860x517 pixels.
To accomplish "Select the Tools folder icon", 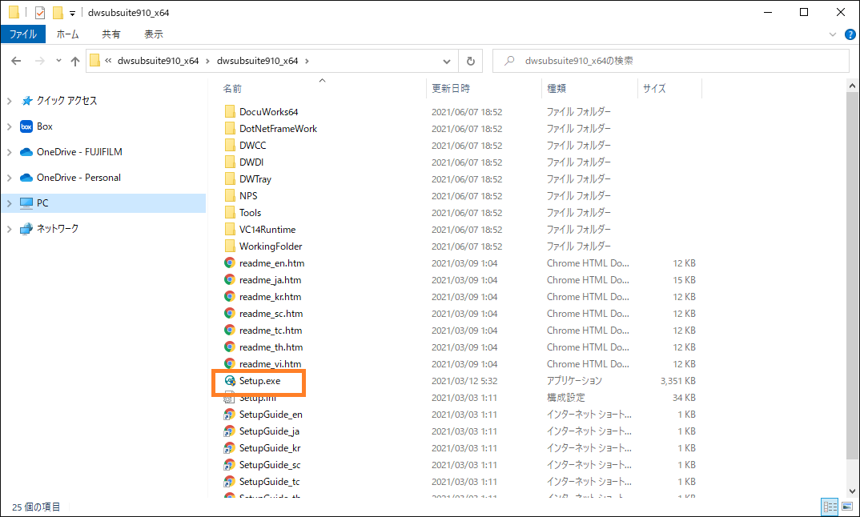I will click(230, 213).
